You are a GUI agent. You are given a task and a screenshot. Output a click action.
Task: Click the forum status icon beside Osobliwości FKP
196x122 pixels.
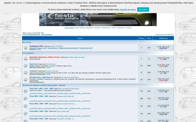(x=25, y=48)
